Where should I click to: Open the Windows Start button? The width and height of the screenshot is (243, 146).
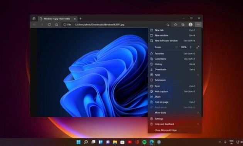point(79,142)
